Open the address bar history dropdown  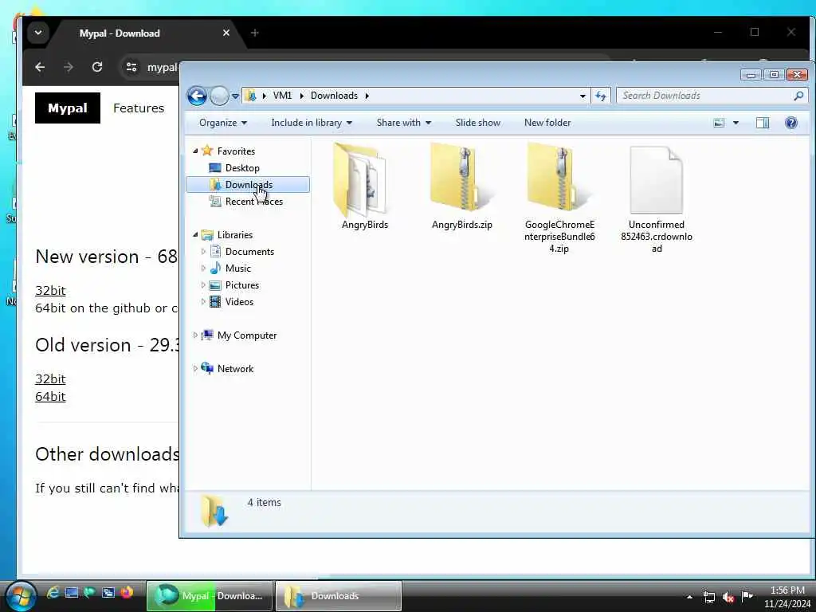pos(583,96)
